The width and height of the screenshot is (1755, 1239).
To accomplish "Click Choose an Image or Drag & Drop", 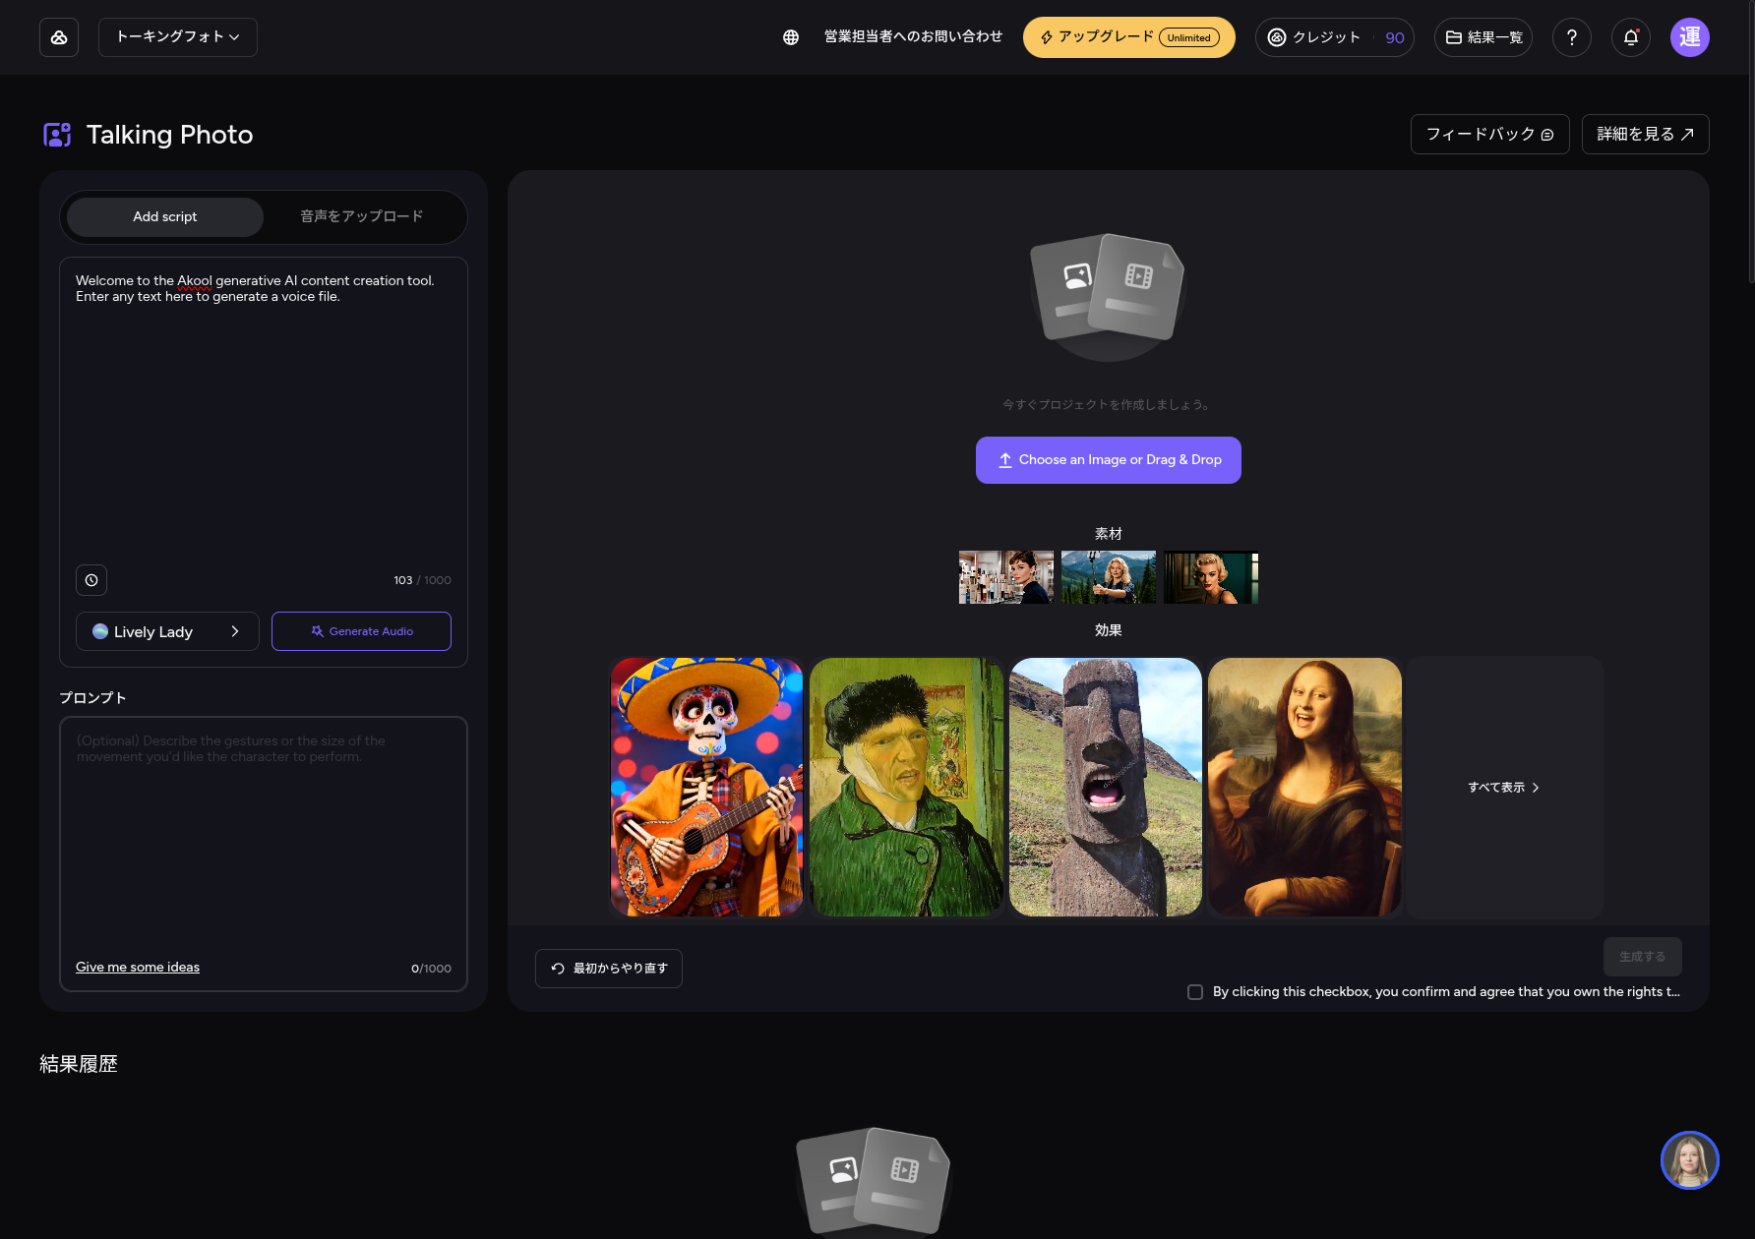I will (1108, 460).
